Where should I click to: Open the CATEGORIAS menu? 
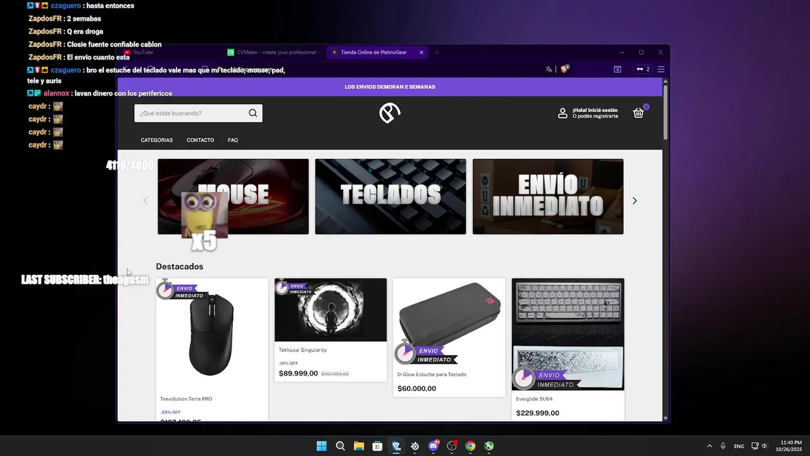[157, 140]
